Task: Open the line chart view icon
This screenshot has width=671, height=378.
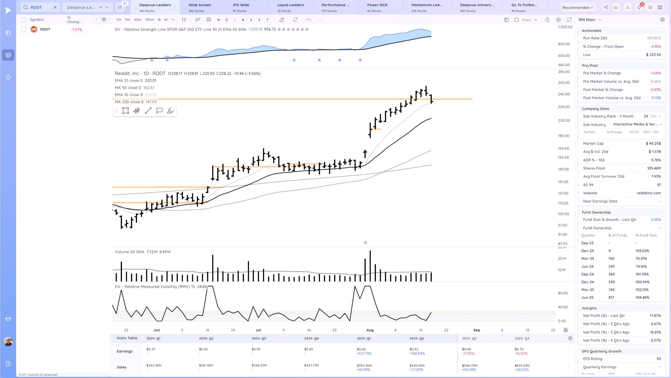Action: tap(616, 7)
